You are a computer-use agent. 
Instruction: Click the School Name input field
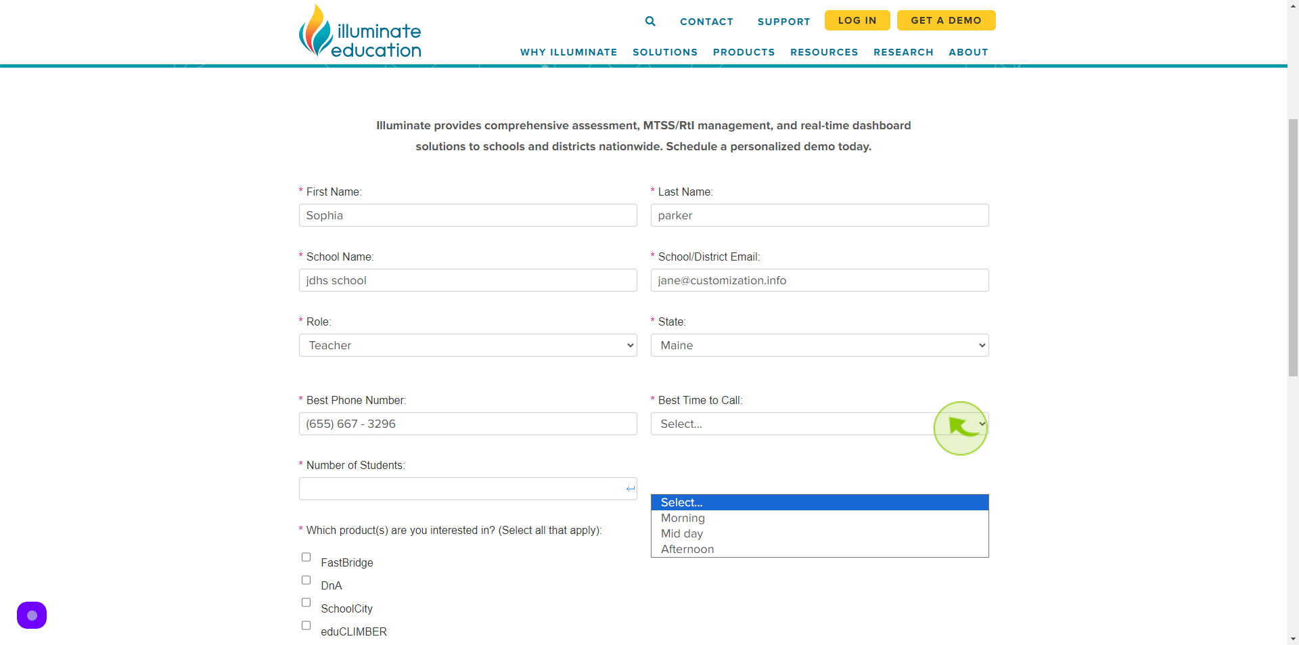click(468, 280)
